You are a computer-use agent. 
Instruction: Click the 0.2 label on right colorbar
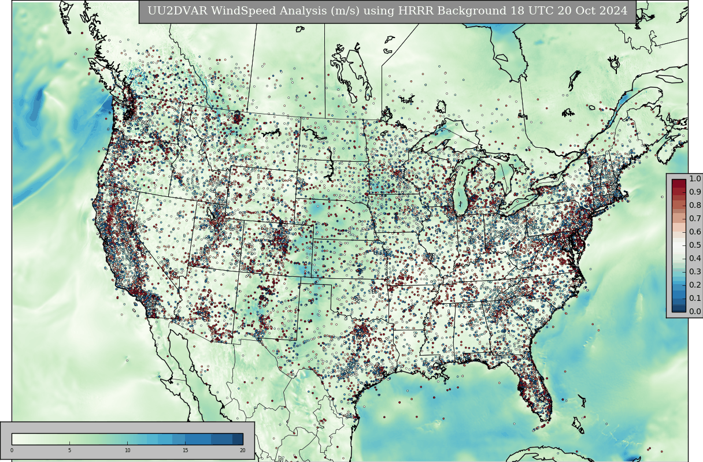tap(695, 285)
